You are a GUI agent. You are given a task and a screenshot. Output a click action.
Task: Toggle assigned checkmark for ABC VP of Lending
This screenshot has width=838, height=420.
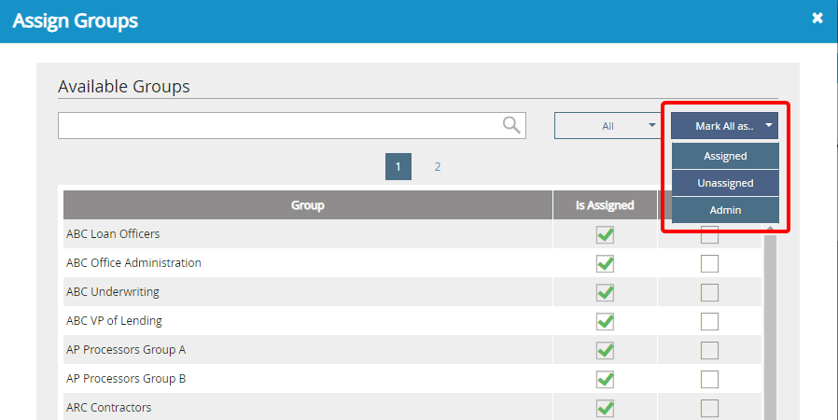click(605, 321)
